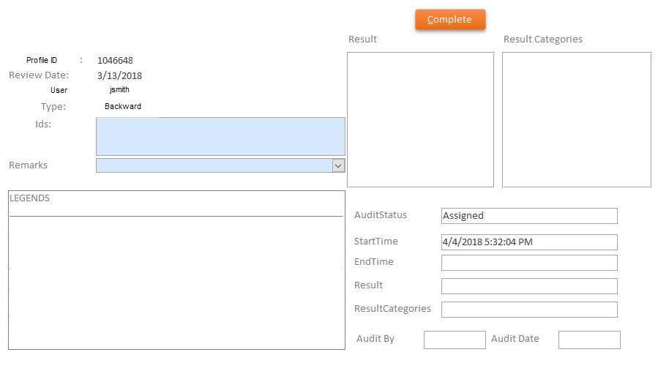Click the empty EndTime field
658x374 pixels.
tap(529, 263)
